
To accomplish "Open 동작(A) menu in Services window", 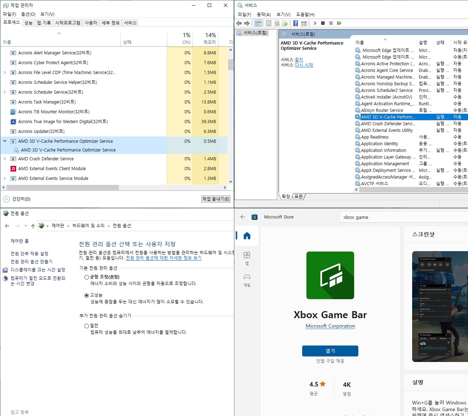I will [x=264, y=14].
